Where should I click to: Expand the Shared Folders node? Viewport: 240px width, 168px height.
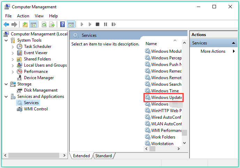[x=13, y=59]
